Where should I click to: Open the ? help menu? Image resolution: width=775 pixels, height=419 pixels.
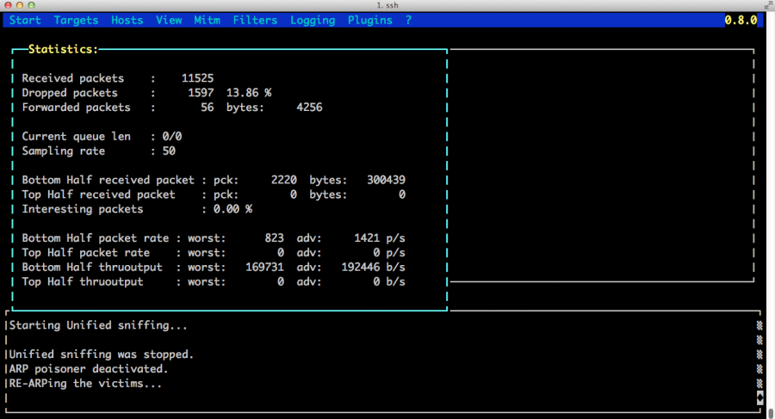click(x=408, y=20)
